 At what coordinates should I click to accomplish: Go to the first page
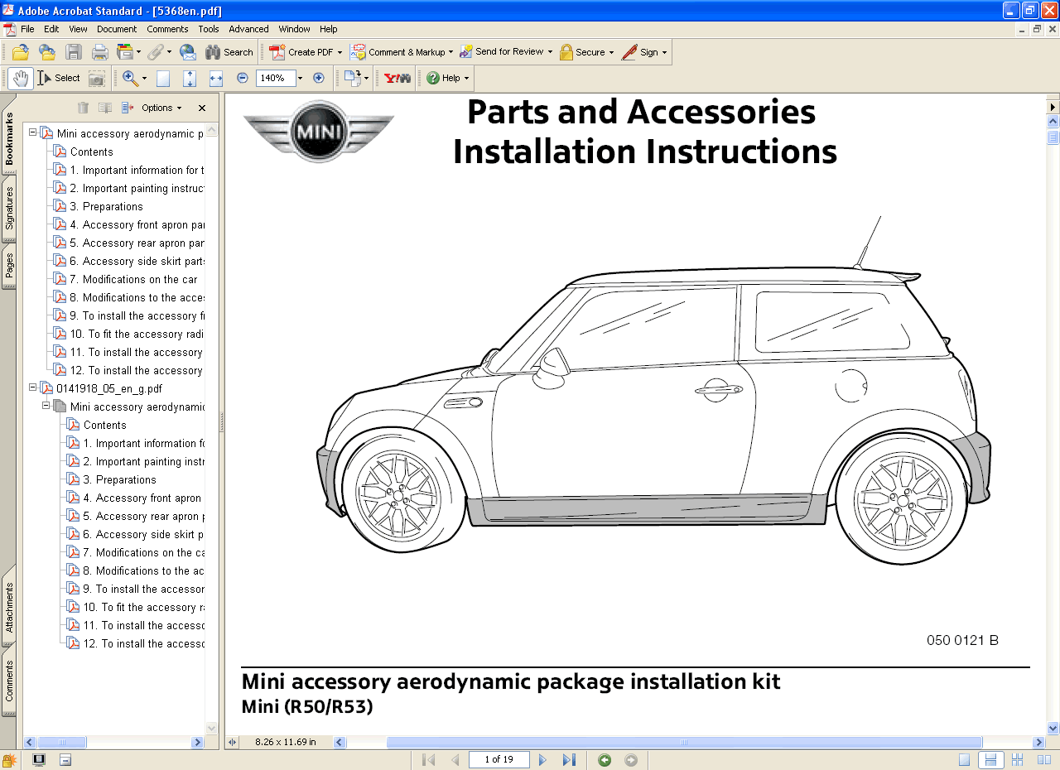[x=428, y=760]
